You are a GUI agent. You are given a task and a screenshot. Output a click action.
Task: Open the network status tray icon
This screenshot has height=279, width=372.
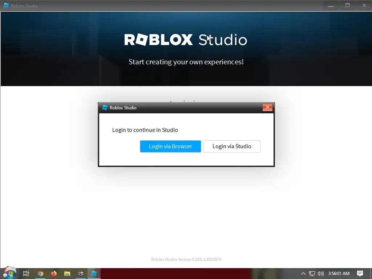click(312, 274)
